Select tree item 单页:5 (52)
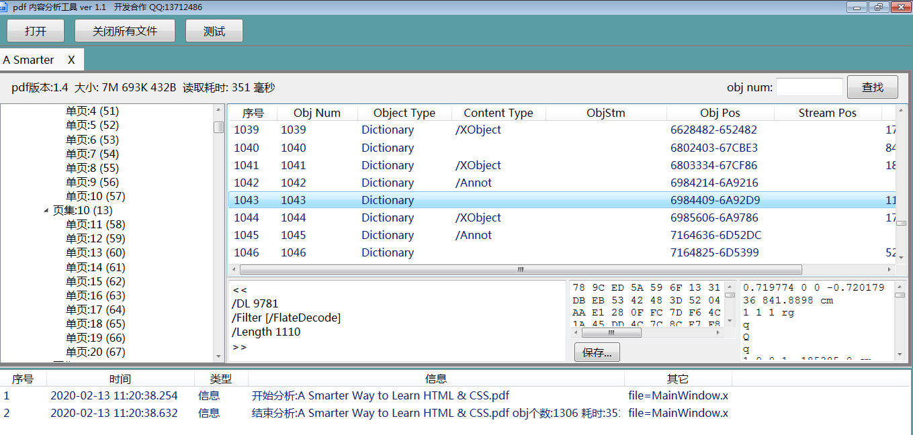 (92, 125)
